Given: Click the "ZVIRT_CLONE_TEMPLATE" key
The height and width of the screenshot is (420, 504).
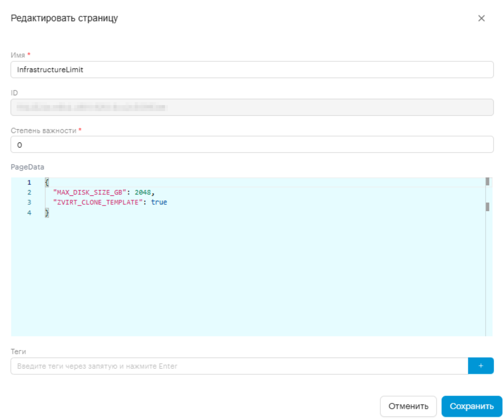Looking at the screenshot, I should point(98,202).
